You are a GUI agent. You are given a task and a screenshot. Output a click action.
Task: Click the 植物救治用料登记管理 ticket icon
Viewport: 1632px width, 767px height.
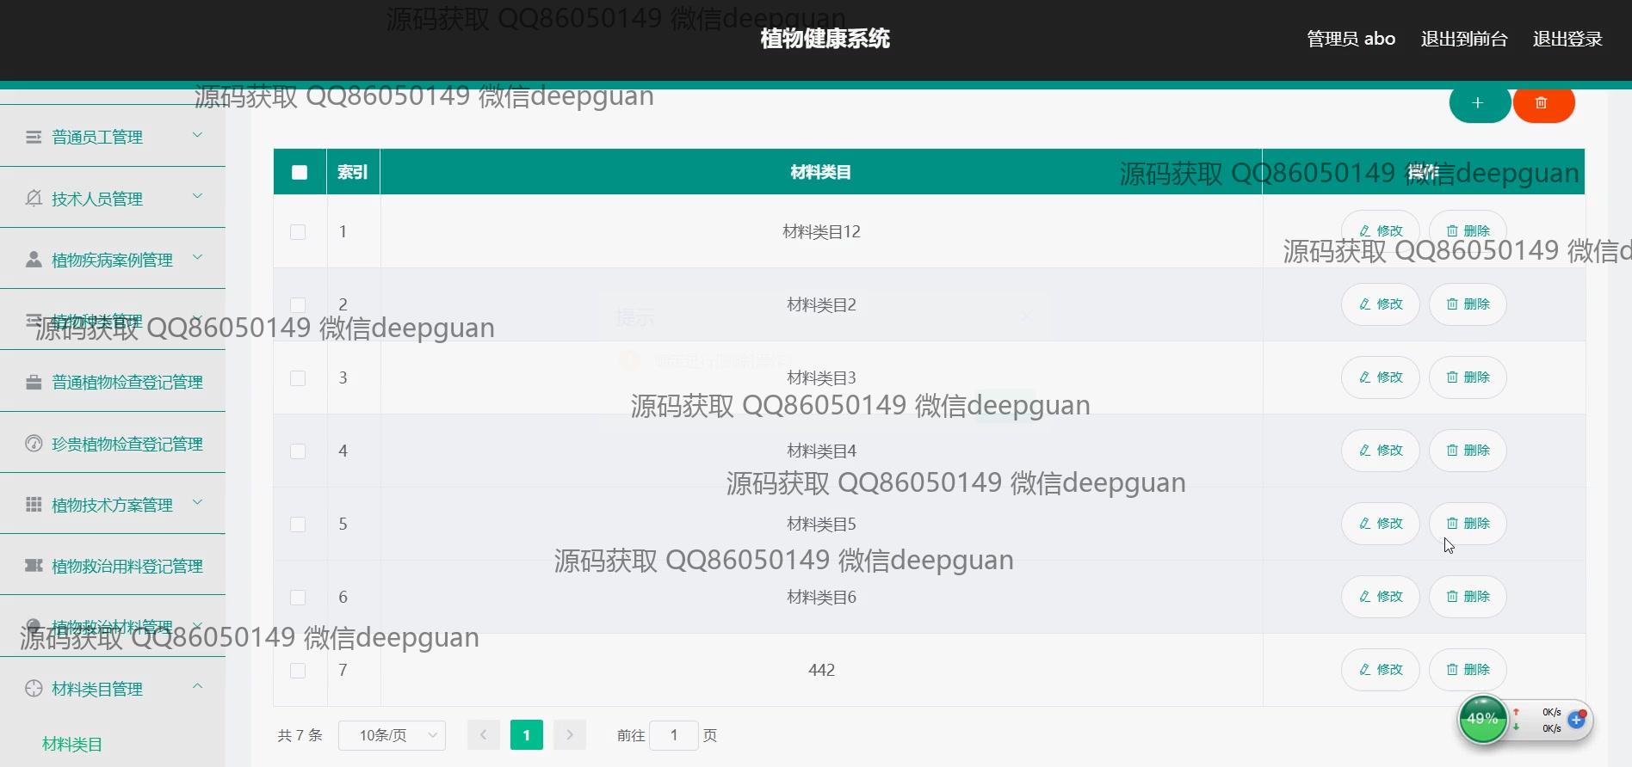click(34, 566)
